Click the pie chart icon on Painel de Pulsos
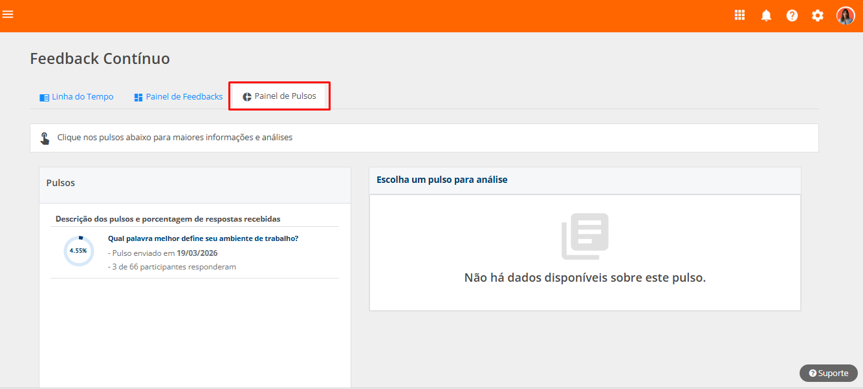The image size is (863, 389). click(x=247, y=97)
